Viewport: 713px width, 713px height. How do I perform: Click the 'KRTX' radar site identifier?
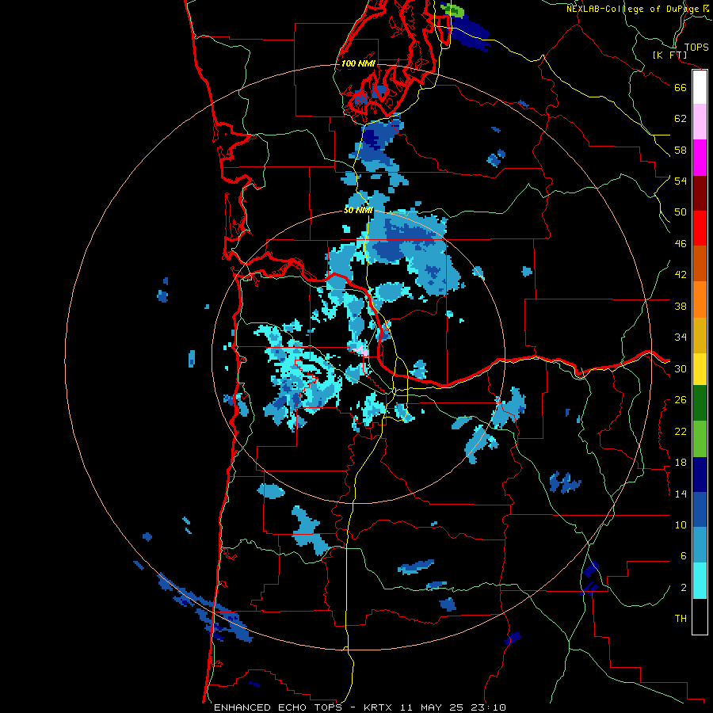pos(379,707)
